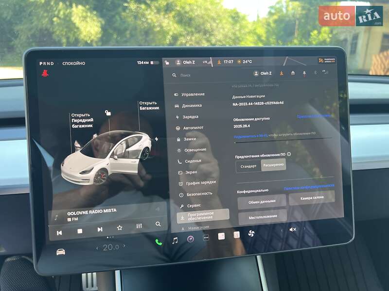Open the climate fan control
Image resolution: width=389 pixels, height=291 pixels.
[x=251, y=233]
